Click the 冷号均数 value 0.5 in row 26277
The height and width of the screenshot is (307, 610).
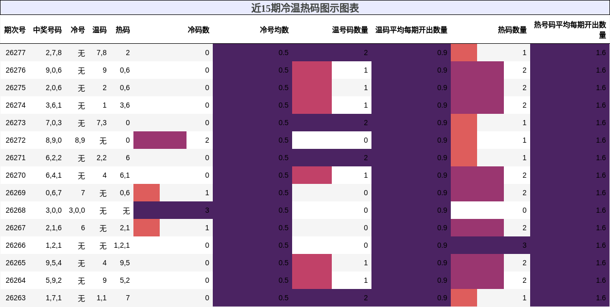283,53
